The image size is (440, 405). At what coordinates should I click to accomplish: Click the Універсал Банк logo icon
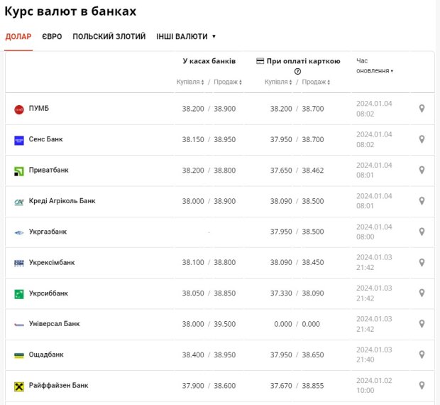click(19, 325)
